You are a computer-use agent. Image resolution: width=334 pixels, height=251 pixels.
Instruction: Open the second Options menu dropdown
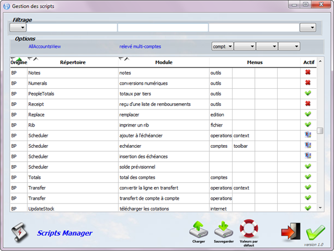coord(244,46)
